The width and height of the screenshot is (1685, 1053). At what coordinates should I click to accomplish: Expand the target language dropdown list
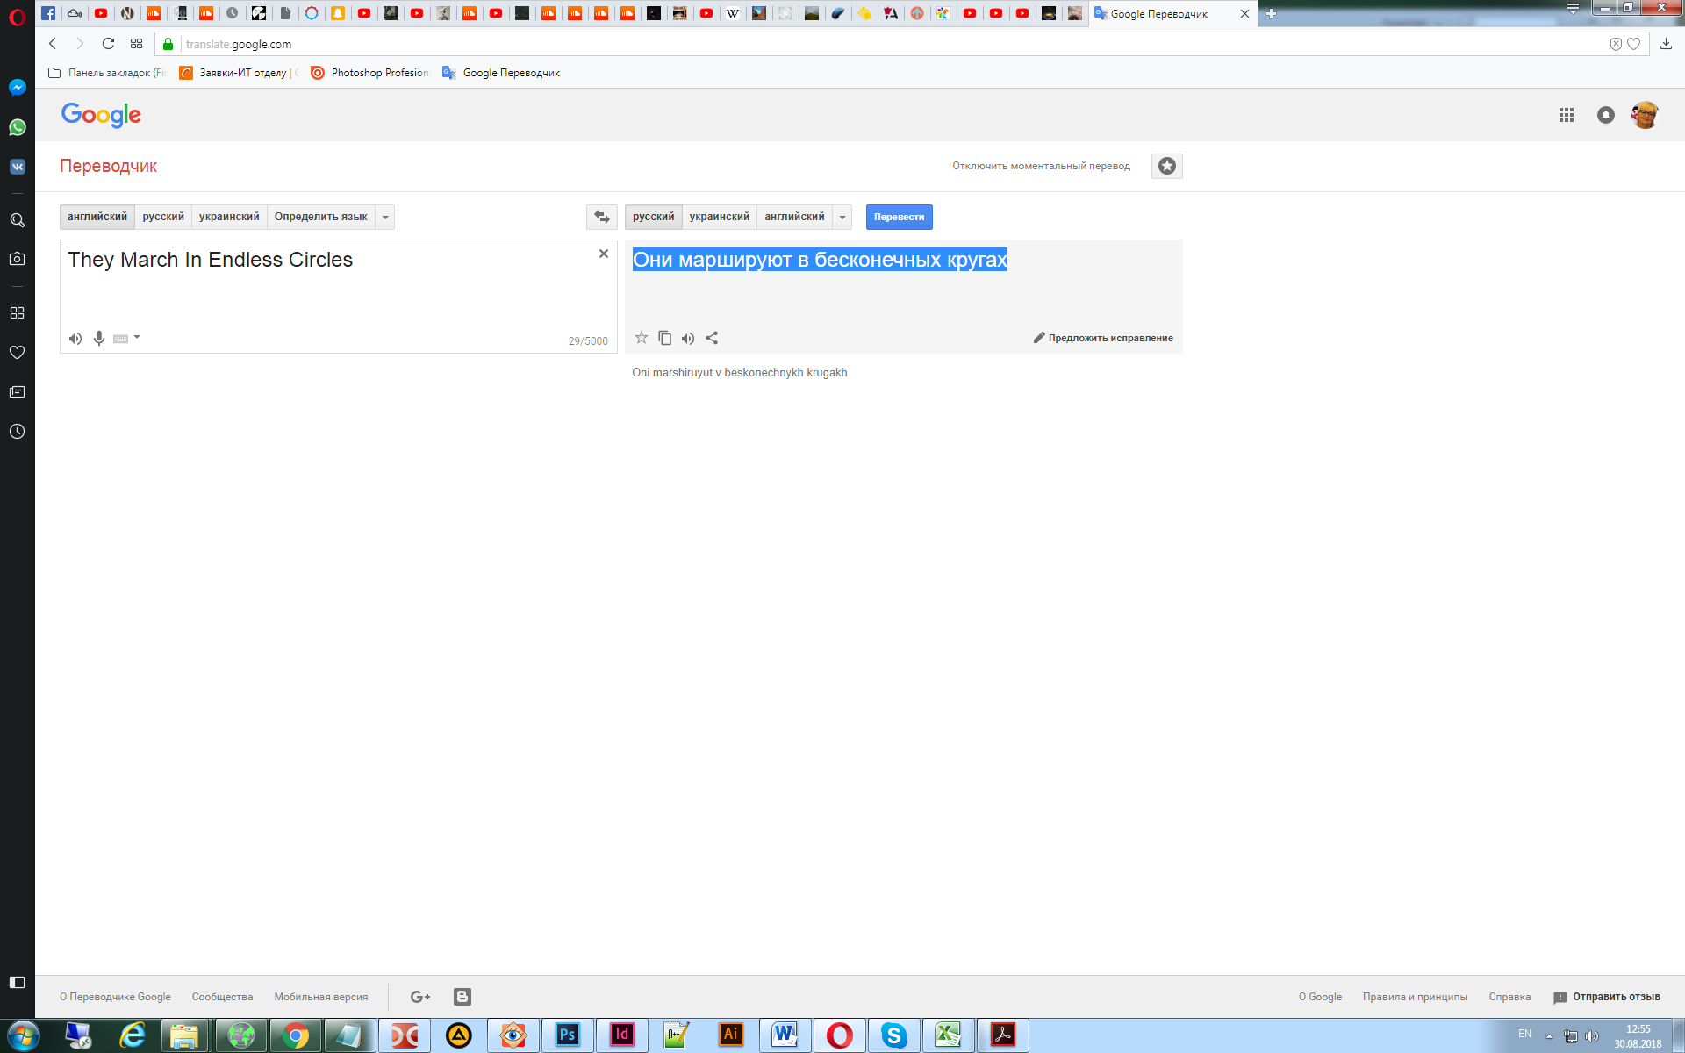(x=842, y=217)
